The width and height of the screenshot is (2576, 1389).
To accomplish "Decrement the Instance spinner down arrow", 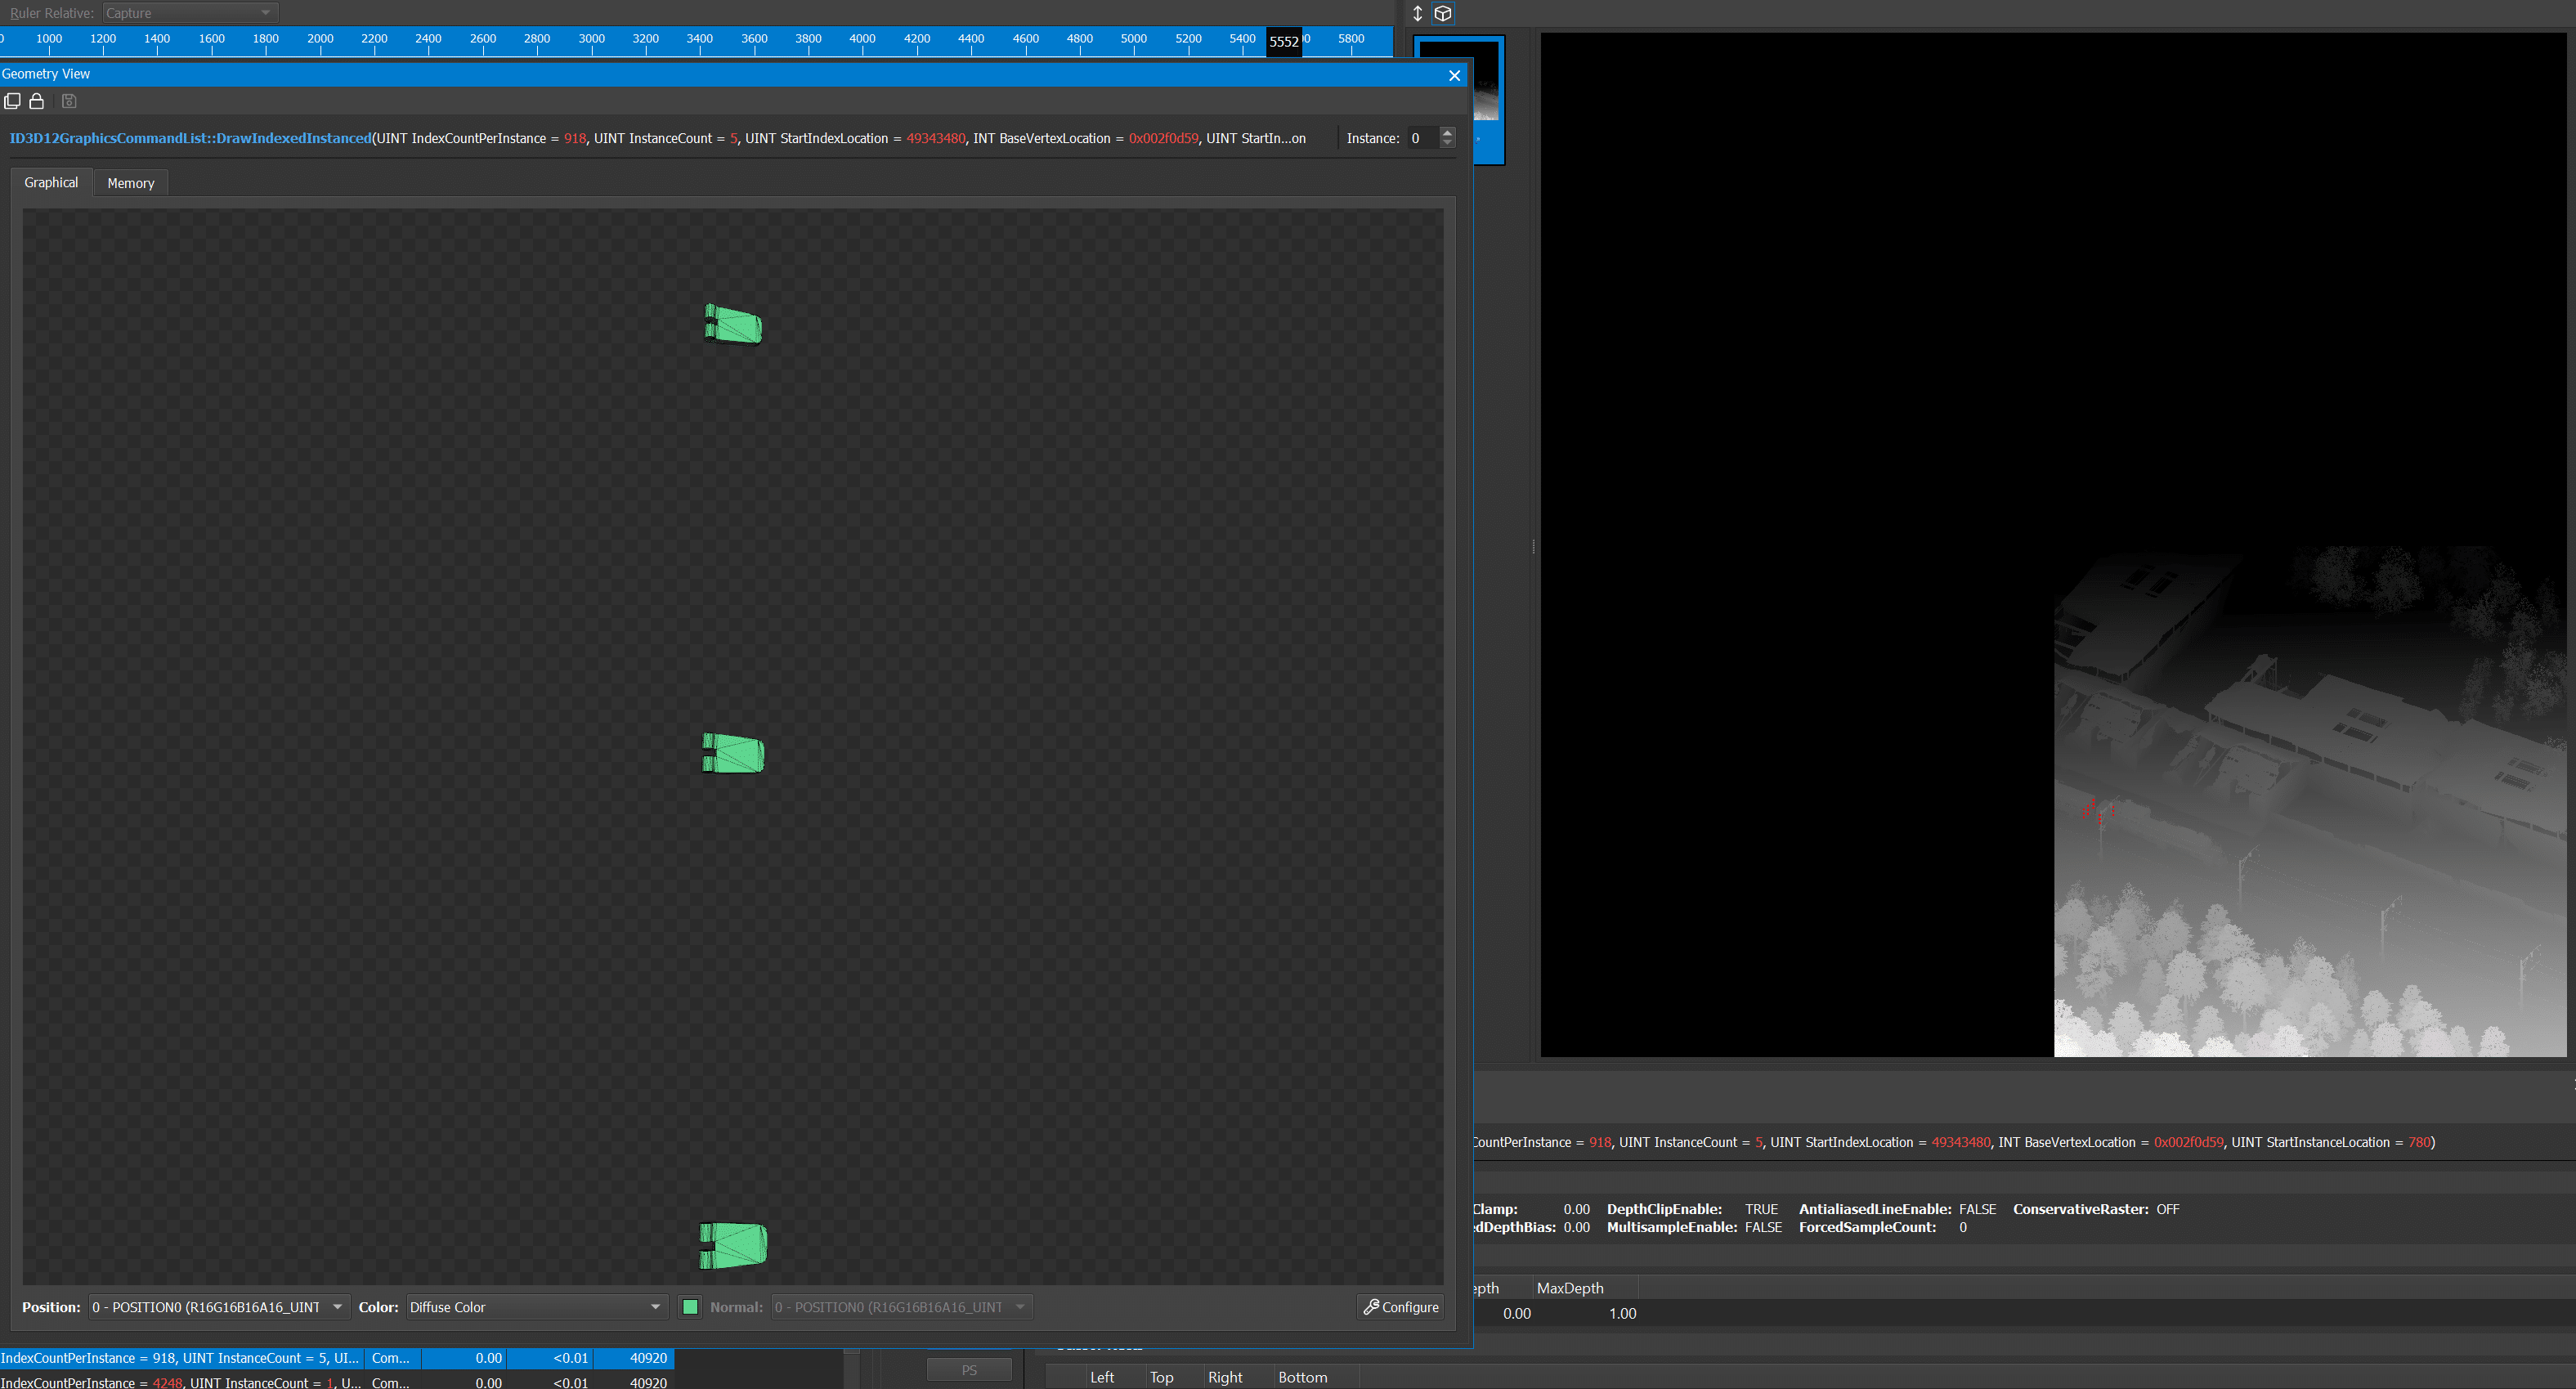I will [x=1447, y=144].
